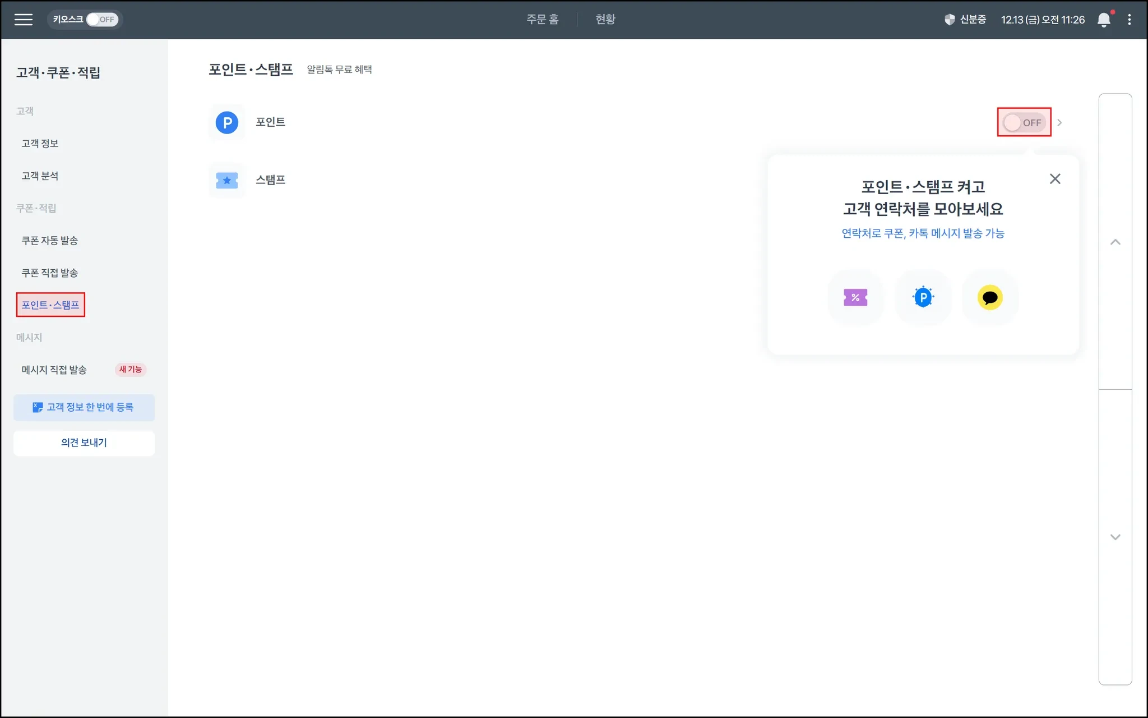Viewport: 1148px width, 718px height.
Task: Click the purple percent coupon icon
Action: click(855, 297)
